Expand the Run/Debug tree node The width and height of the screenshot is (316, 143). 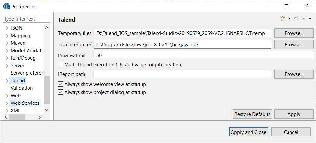(7, 58)
